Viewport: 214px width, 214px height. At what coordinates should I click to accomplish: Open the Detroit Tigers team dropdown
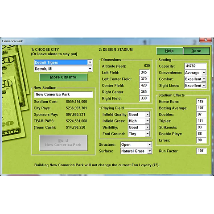[x=63, y=62]
